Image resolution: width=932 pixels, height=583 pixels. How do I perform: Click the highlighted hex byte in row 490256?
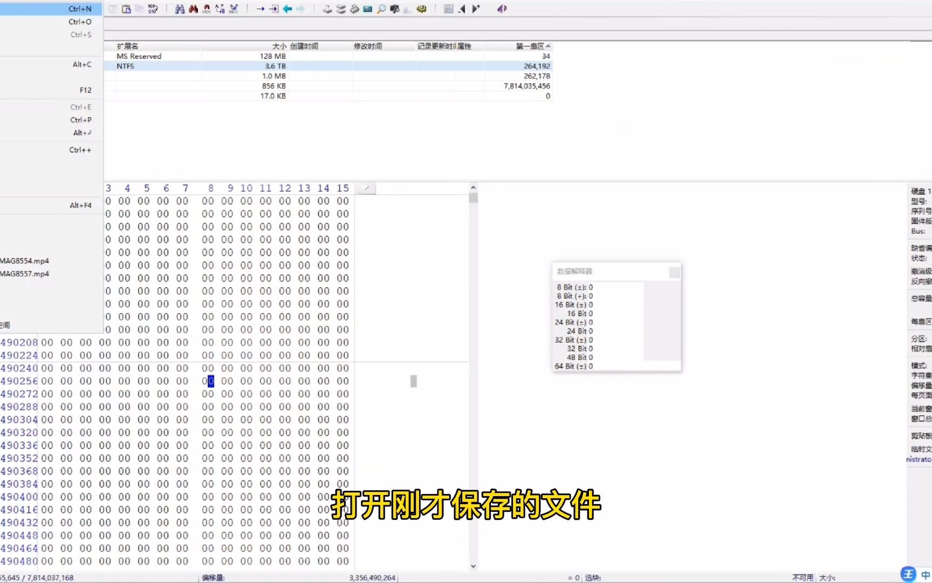208,381
